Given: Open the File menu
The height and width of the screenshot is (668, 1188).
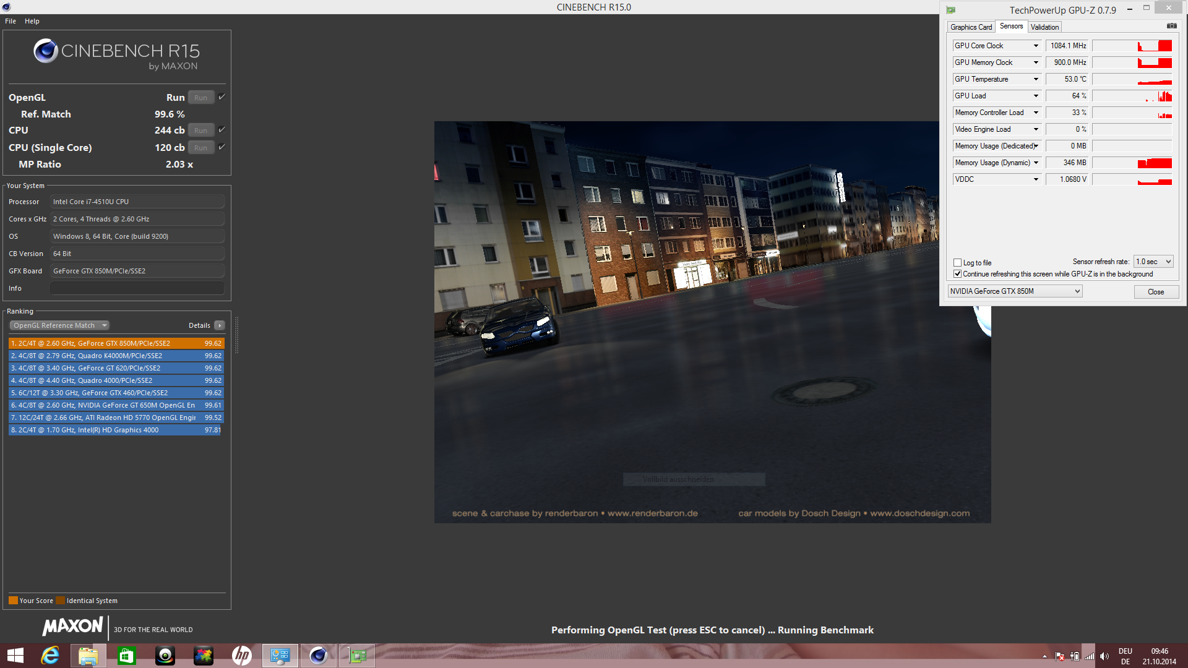Looking at the screenshot, I should [x=11, y=21].
